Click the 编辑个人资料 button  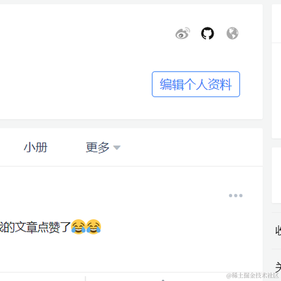(196, 84)
